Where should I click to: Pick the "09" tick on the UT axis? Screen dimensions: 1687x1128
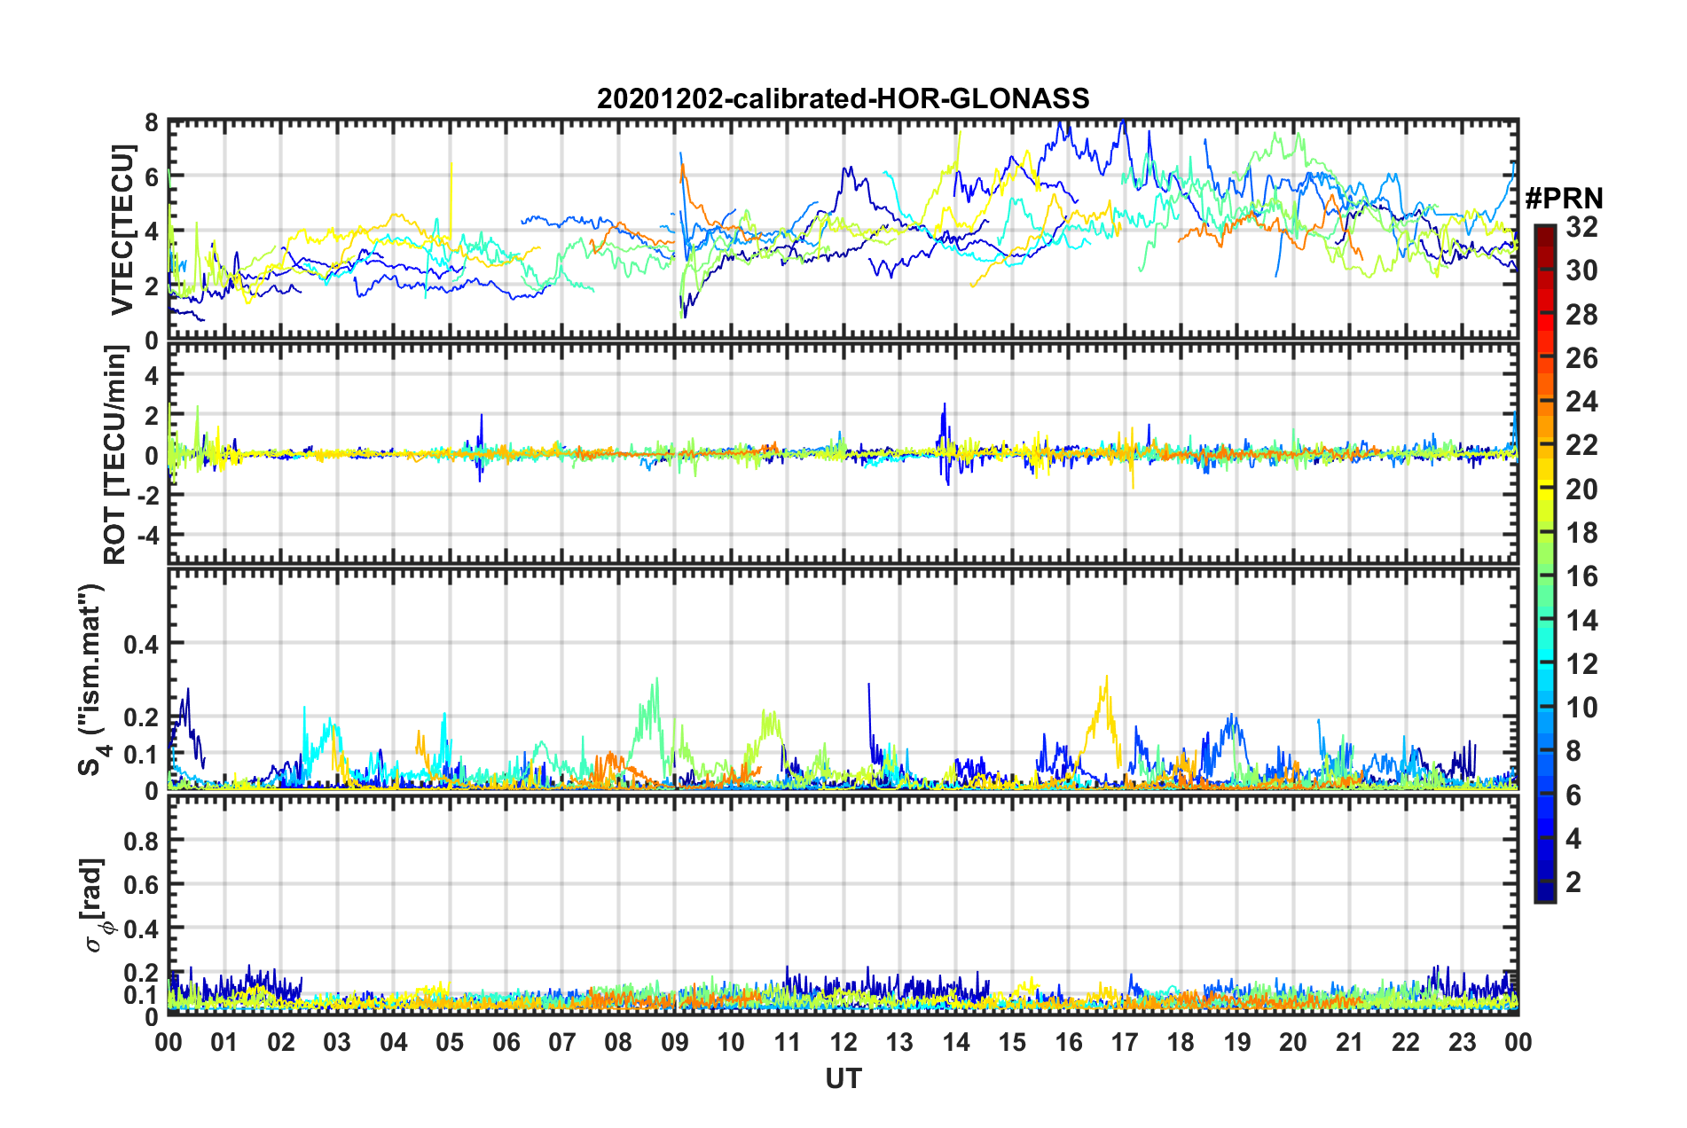[675, 1042]
